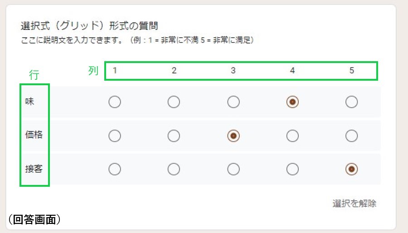Click the 味 row label
Screen dimensions: 408x233
29,102
